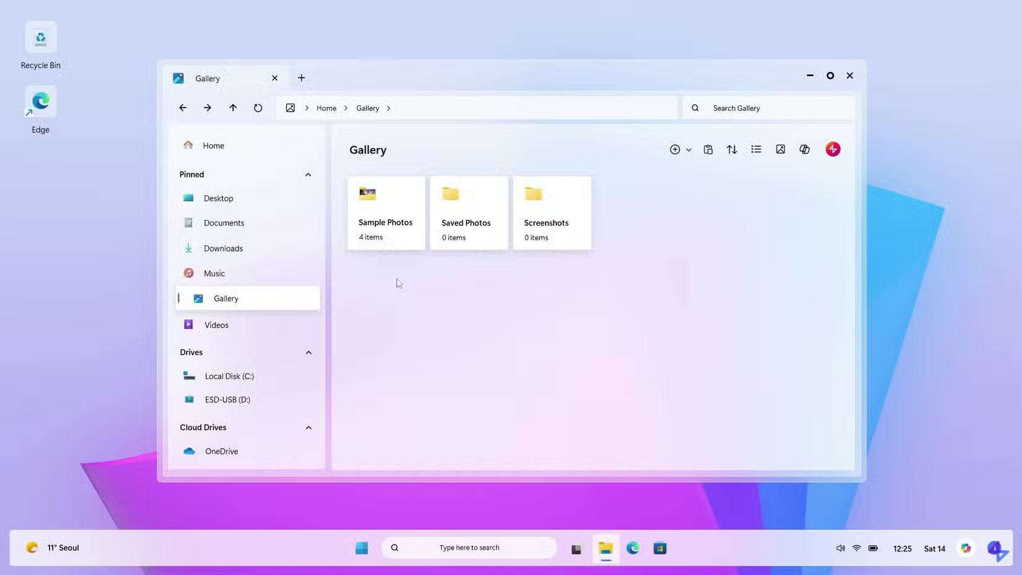Open the Paste icon in Gallery toolbar

point(708,149)
